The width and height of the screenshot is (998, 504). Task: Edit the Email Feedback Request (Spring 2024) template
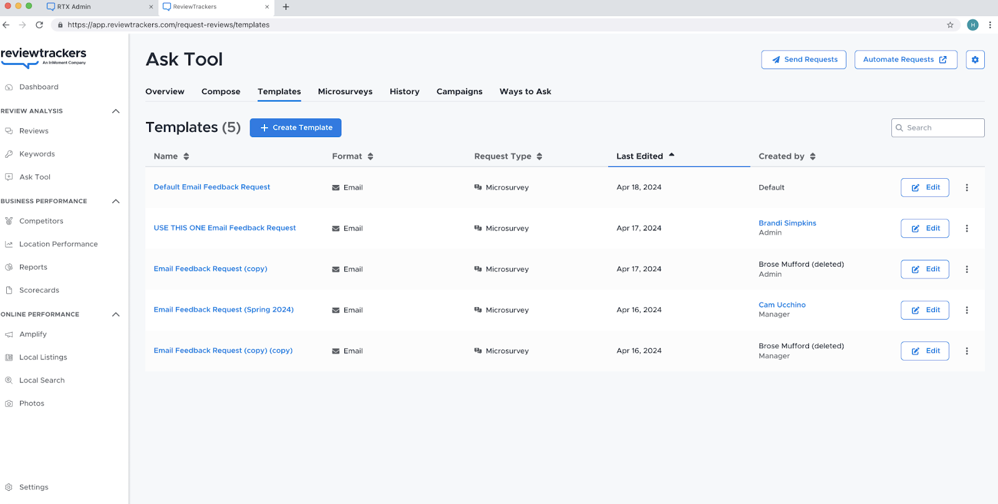click(925, 310)
